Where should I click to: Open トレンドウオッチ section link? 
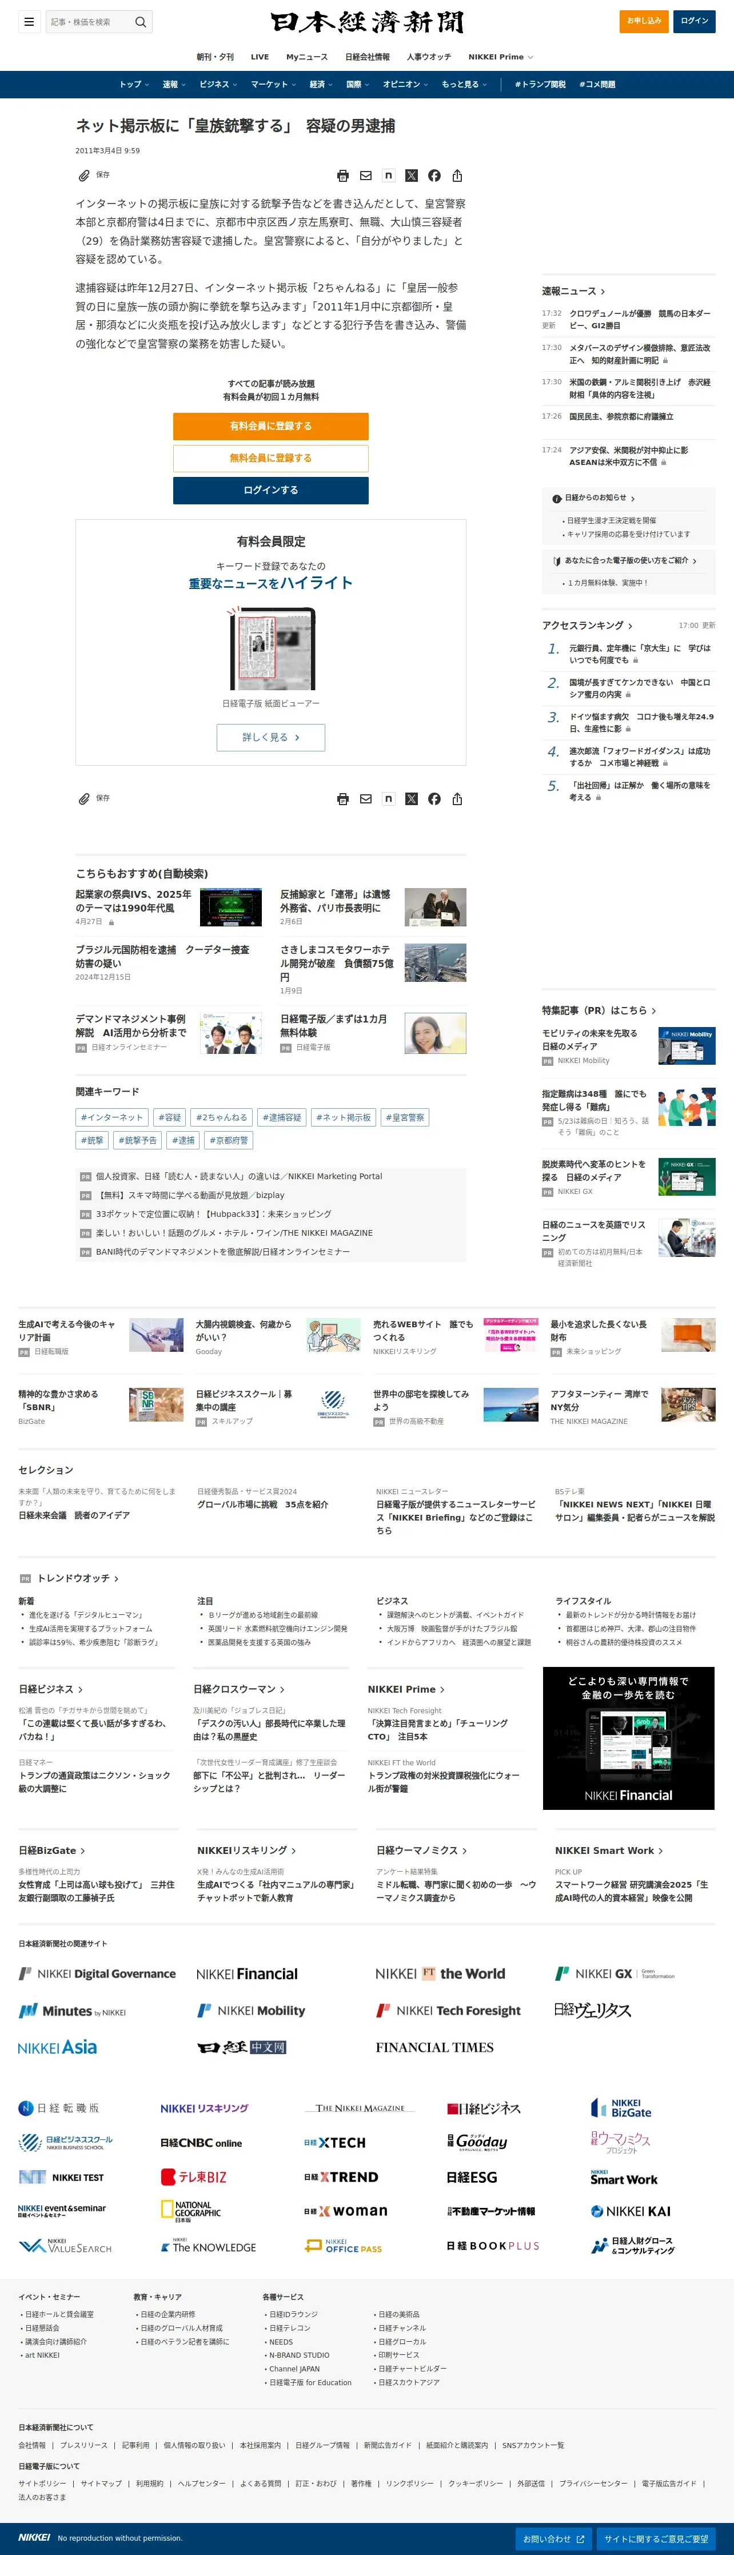pyautogui.click(x=77, y=1578)
